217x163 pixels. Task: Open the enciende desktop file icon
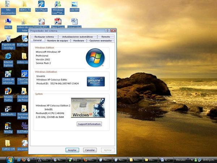(x=23, y=146)
